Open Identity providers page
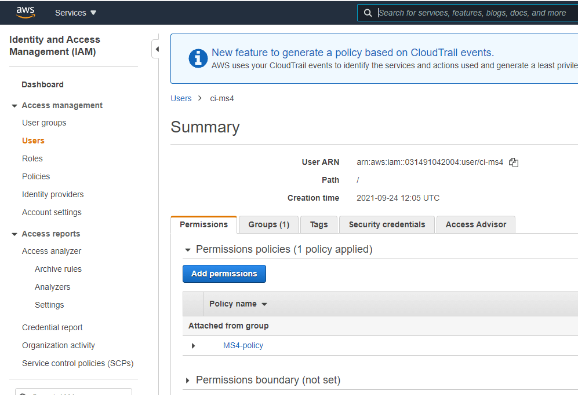Image resolution: width=578 pixels, height=395 pixels. pos(53,194)
